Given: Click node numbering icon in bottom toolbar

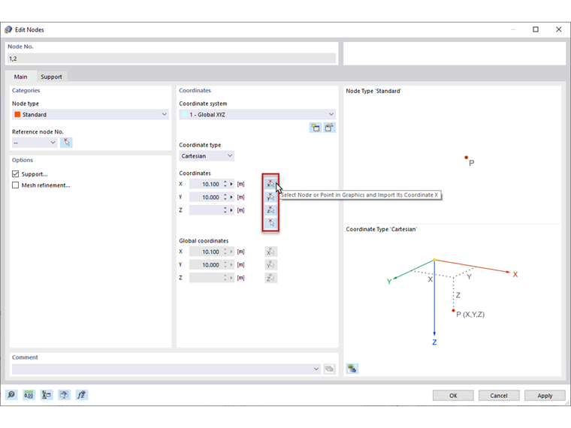Looking at the screenshot, I should pyautogui.click(x=47, y=395).
